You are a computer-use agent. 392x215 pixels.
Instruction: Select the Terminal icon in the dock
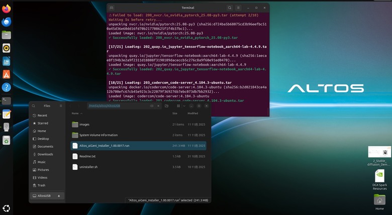6,101
